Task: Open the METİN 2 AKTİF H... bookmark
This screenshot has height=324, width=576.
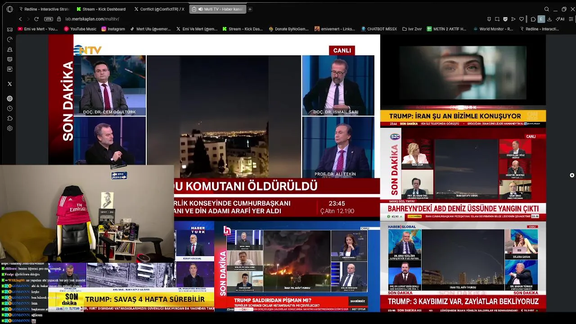Action: tap(446, 29)
